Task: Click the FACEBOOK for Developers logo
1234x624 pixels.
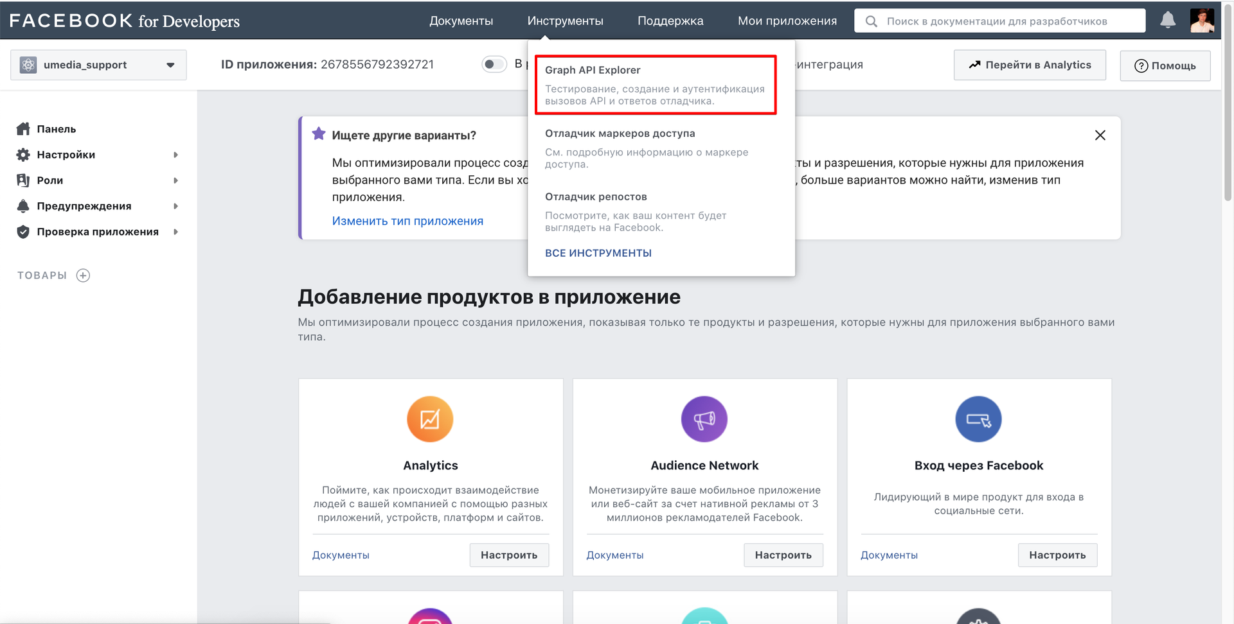Action: click(124, 21)
